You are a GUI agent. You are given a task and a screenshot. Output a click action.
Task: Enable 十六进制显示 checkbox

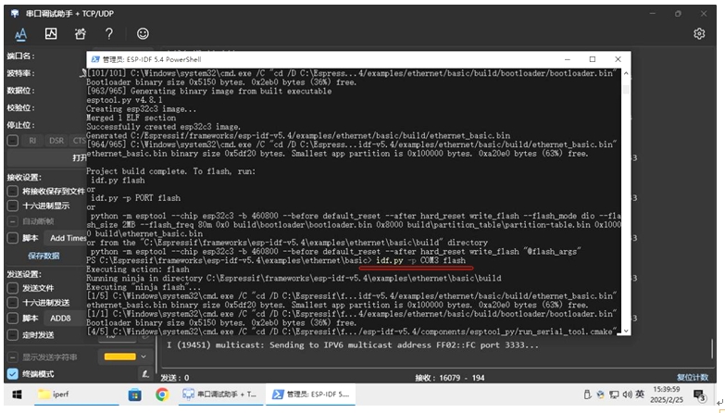13,206
